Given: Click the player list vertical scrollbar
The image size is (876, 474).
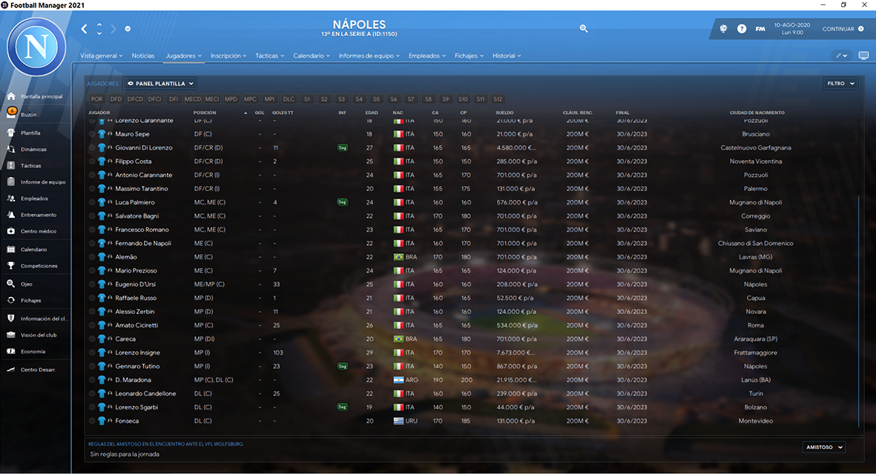Looking at the screenshot, I should [x=859, y=311].
